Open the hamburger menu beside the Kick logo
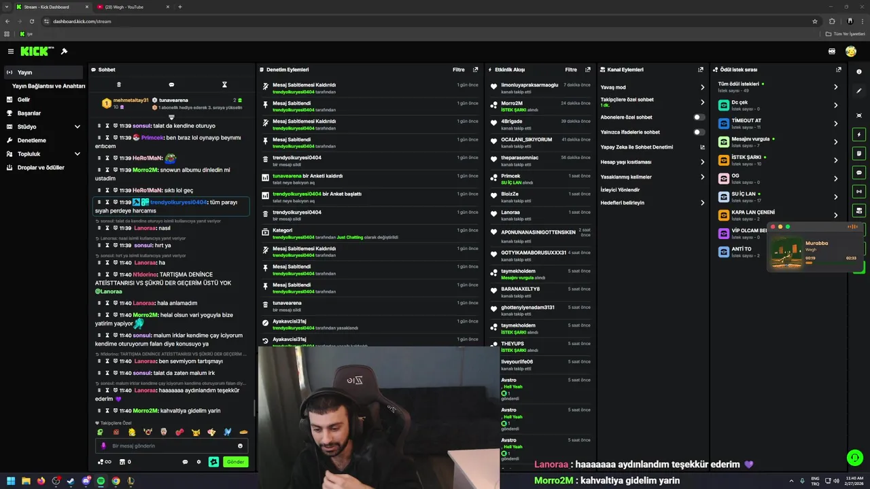Screen dimensions: 870x489 pos(10,52)
